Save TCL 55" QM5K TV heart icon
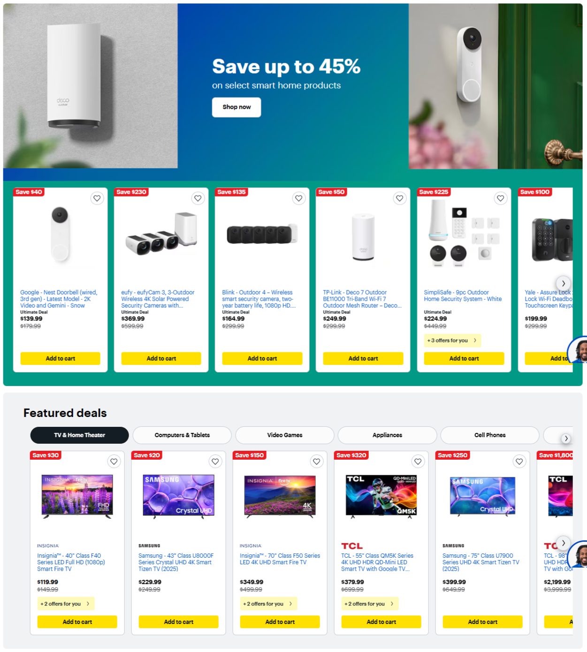This screenshot has width=587, height=652. (418, 462)
